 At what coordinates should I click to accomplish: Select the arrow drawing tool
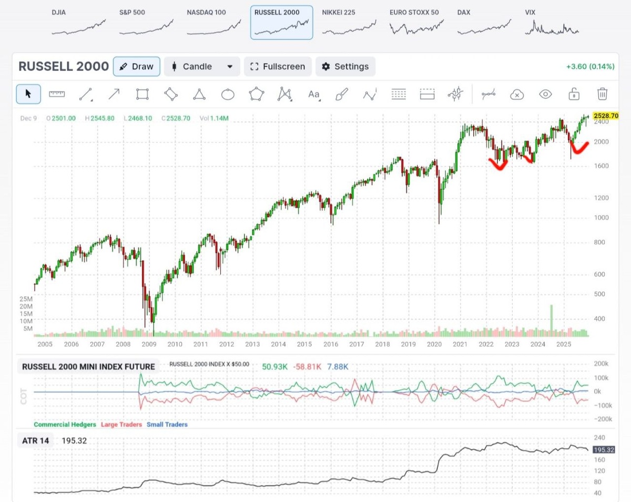point(114,94)
